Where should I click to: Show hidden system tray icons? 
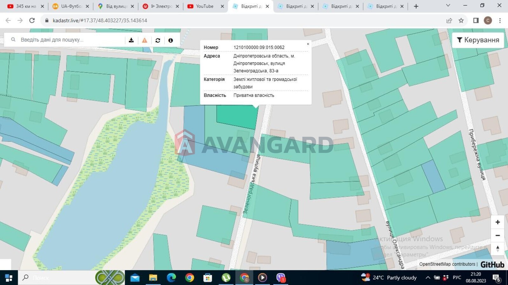(428, 278)
